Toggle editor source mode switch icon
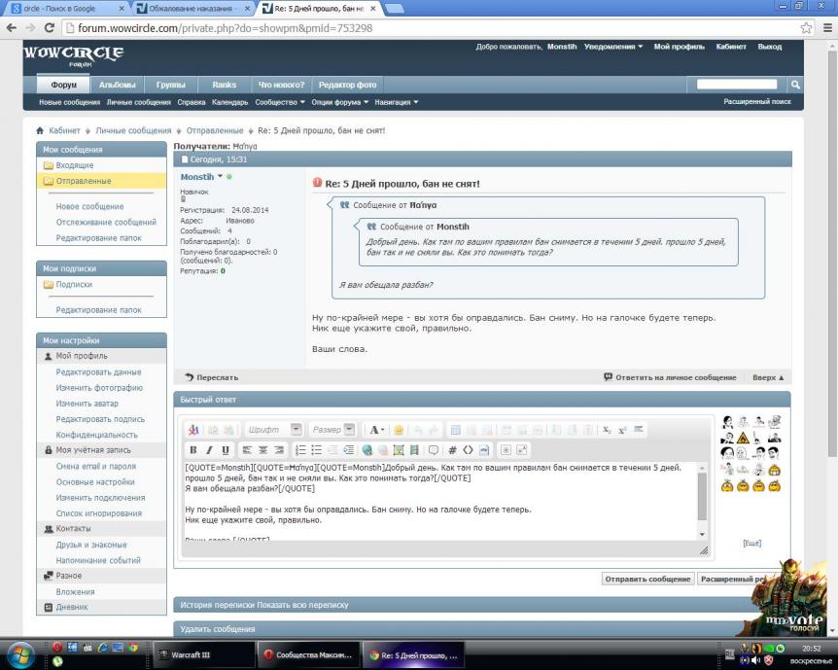The image size is (838, 670). pos(193,430)
